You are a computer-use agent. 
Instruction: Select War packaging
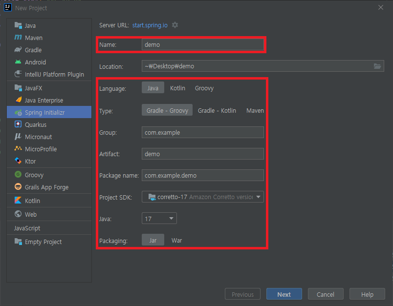click(x=176, y=240)
